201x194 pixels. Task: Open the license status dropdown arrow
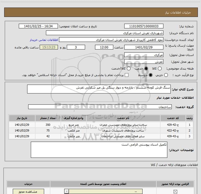tap(67, 192)
